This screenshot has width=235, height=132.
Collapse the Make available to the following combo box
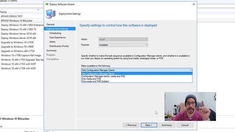[x=137, y=70]
